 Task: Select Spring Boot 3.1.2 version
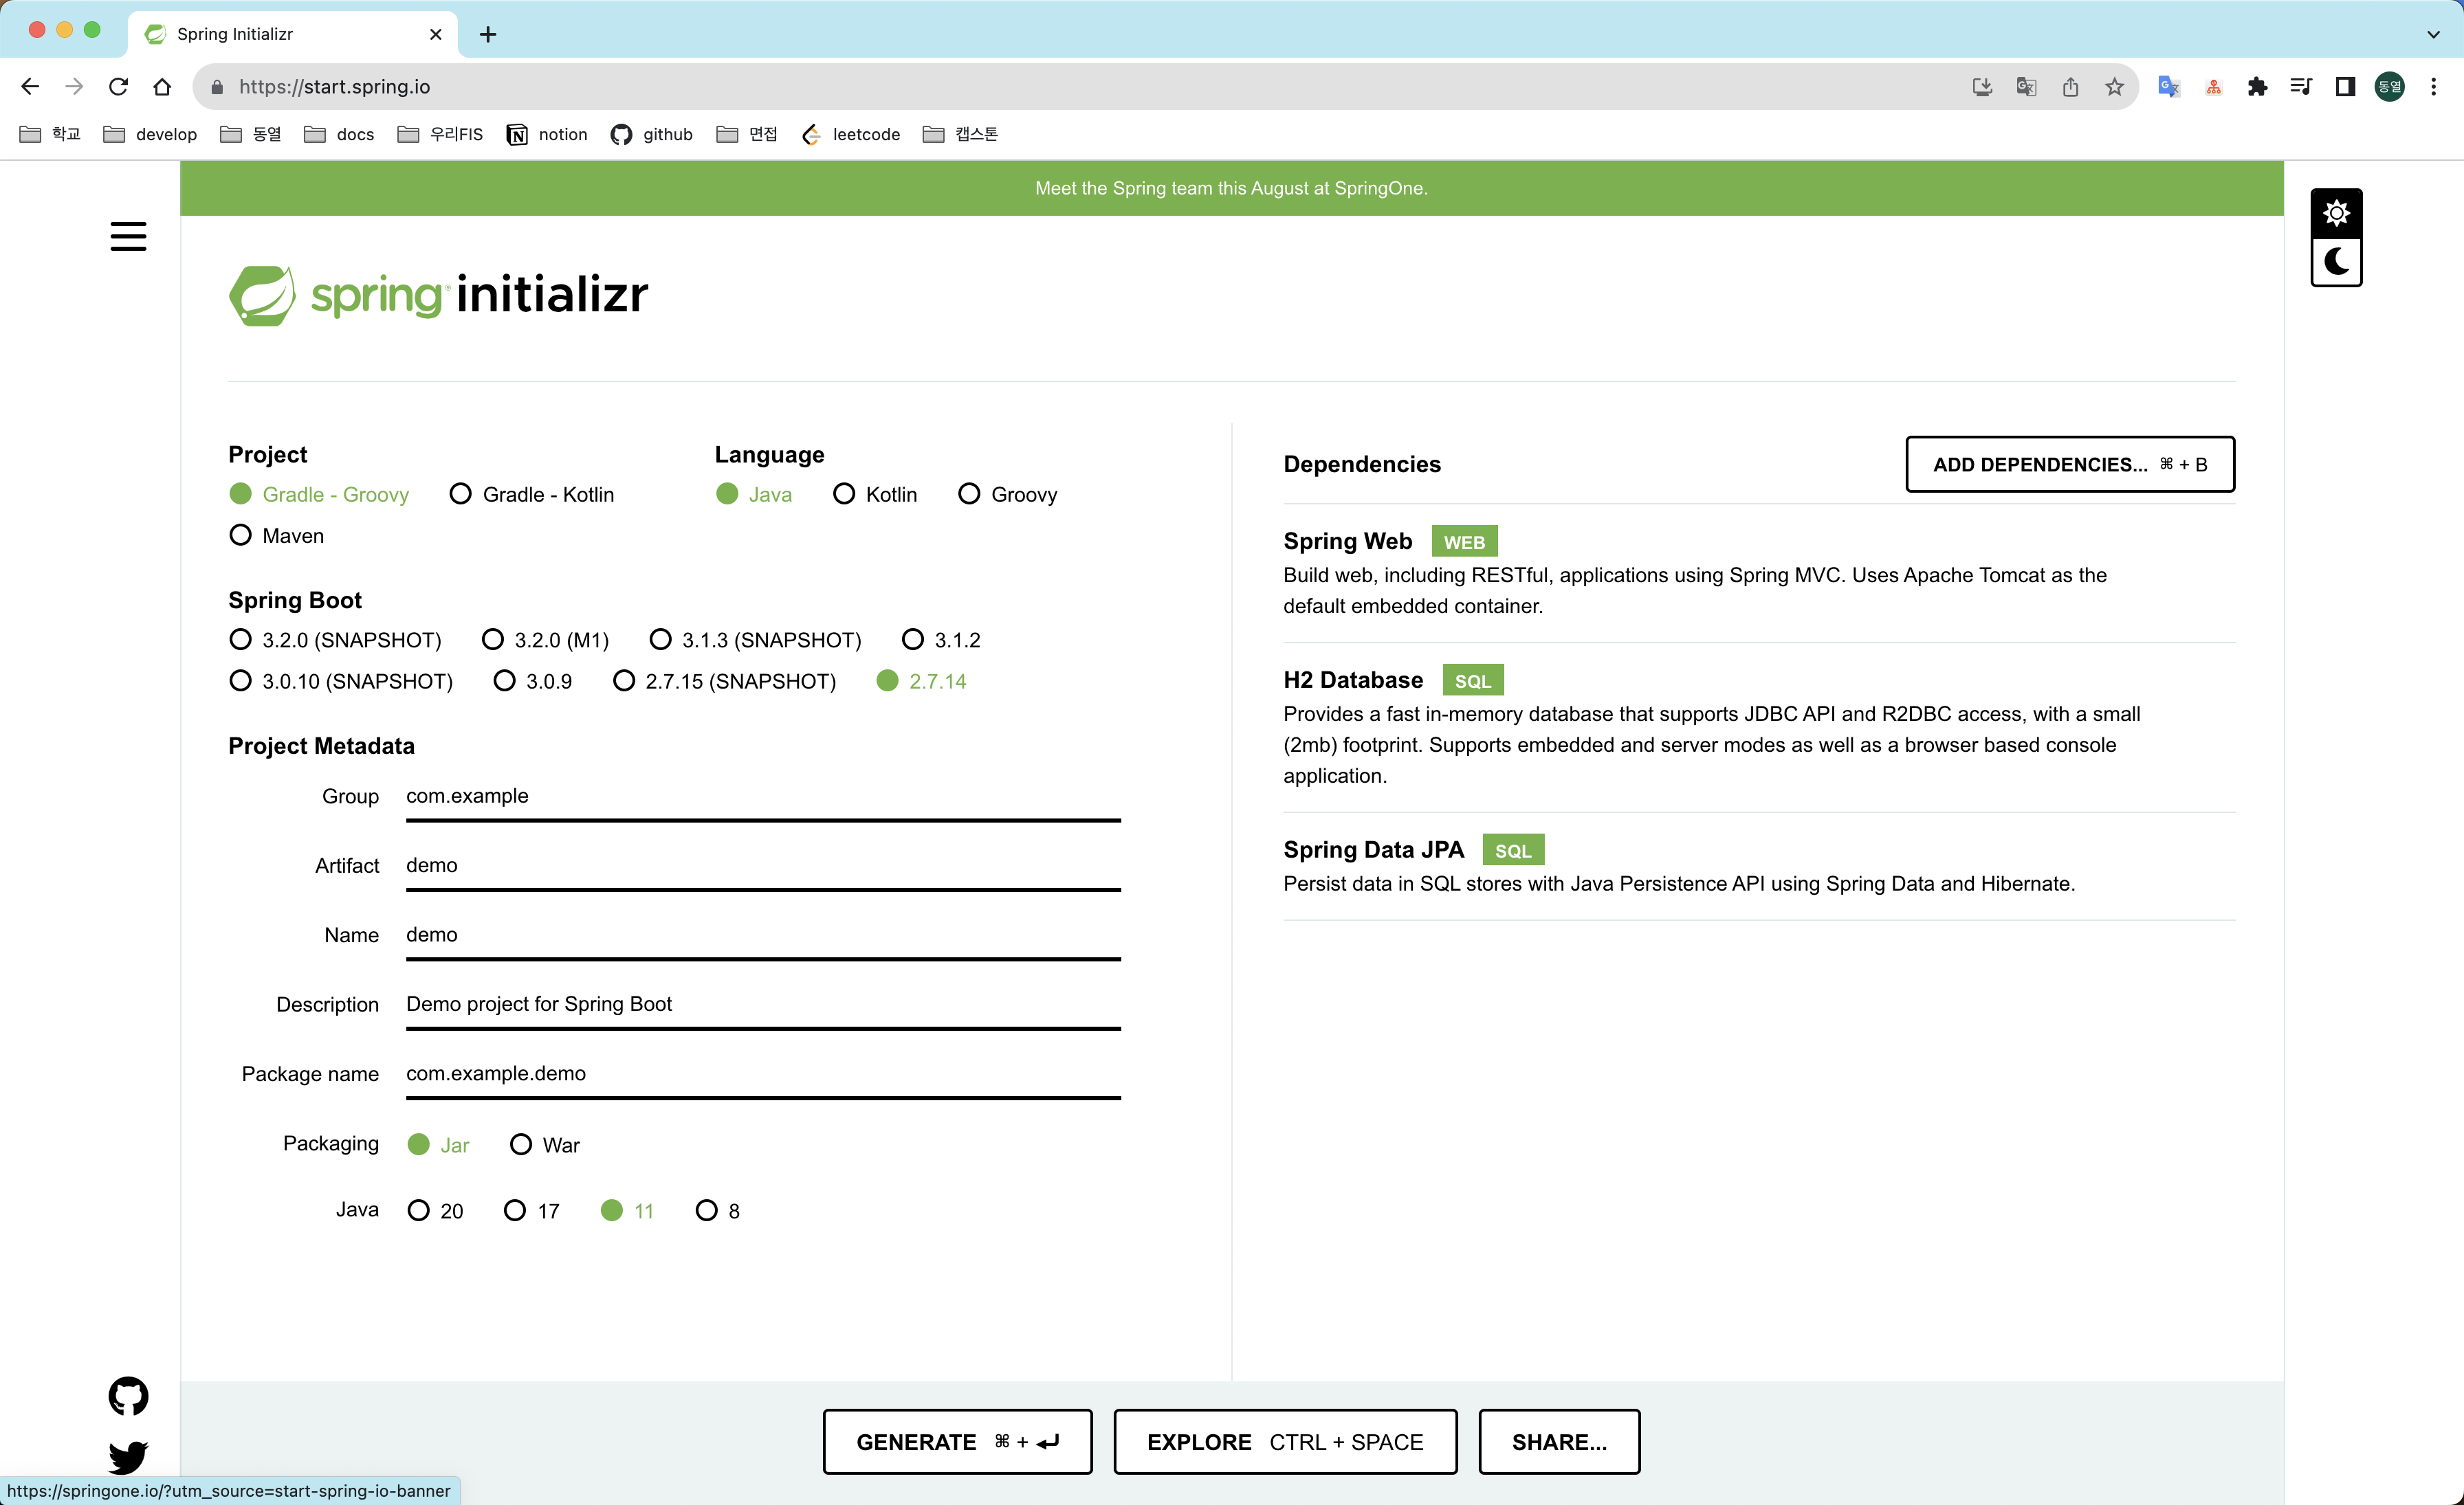(x=913, y=640)
